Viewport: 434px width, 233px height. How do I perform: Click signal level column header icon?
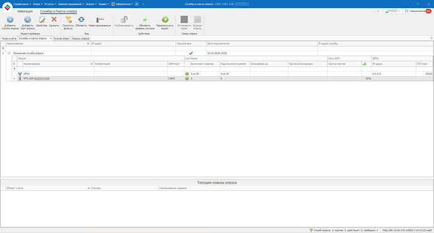point(364,64)
